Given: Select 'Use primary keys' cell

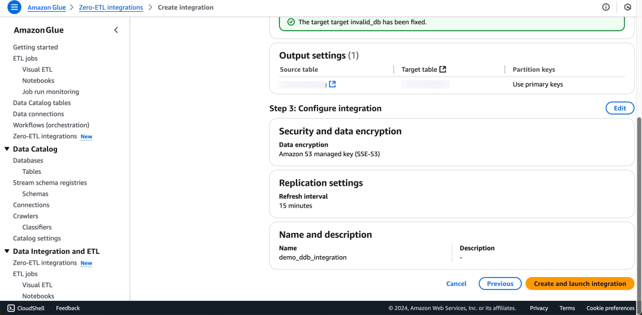Looking at the screenshot, I should coord(537,85).
